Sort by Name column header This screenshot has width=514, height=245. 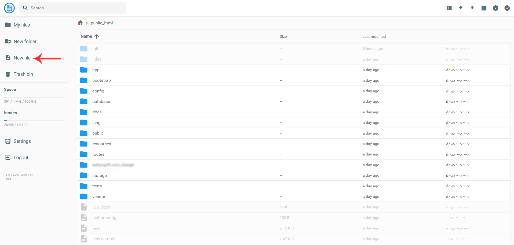tap(86, 36)
